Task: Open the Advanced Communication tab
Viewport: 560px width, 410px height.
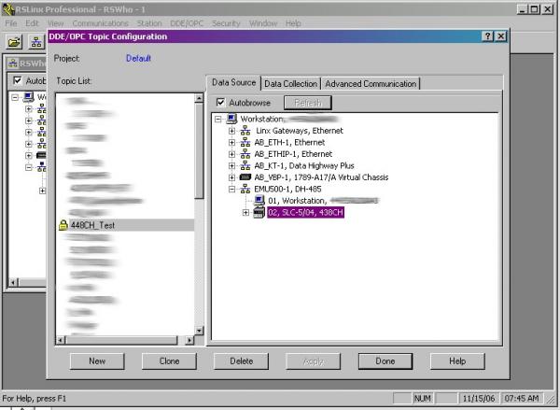Action: (x=371, y=84)
